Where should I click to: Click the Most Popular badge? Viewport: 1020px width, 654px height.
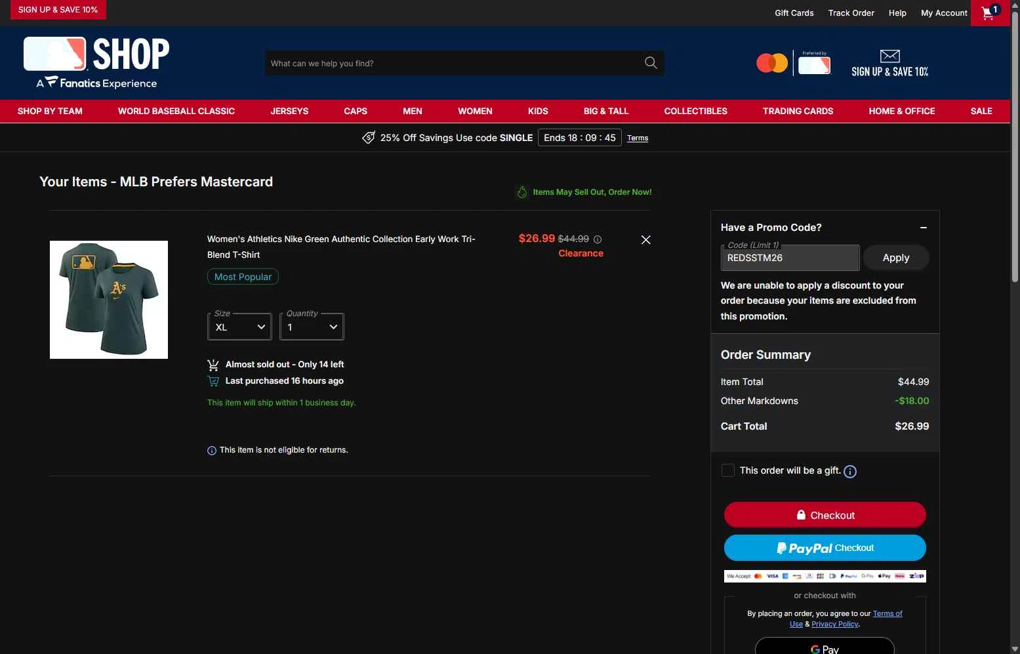pos(243,277)
